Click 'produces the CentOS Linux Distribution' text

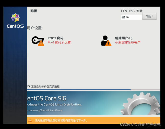54,104
